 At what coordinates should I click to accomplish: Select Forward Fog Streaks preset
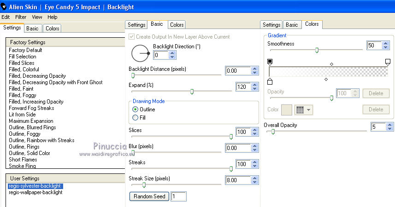[x=31, y=108]
